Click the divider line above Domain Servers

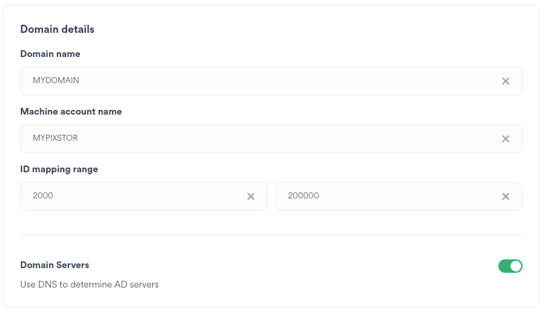[x=271, y=235]
